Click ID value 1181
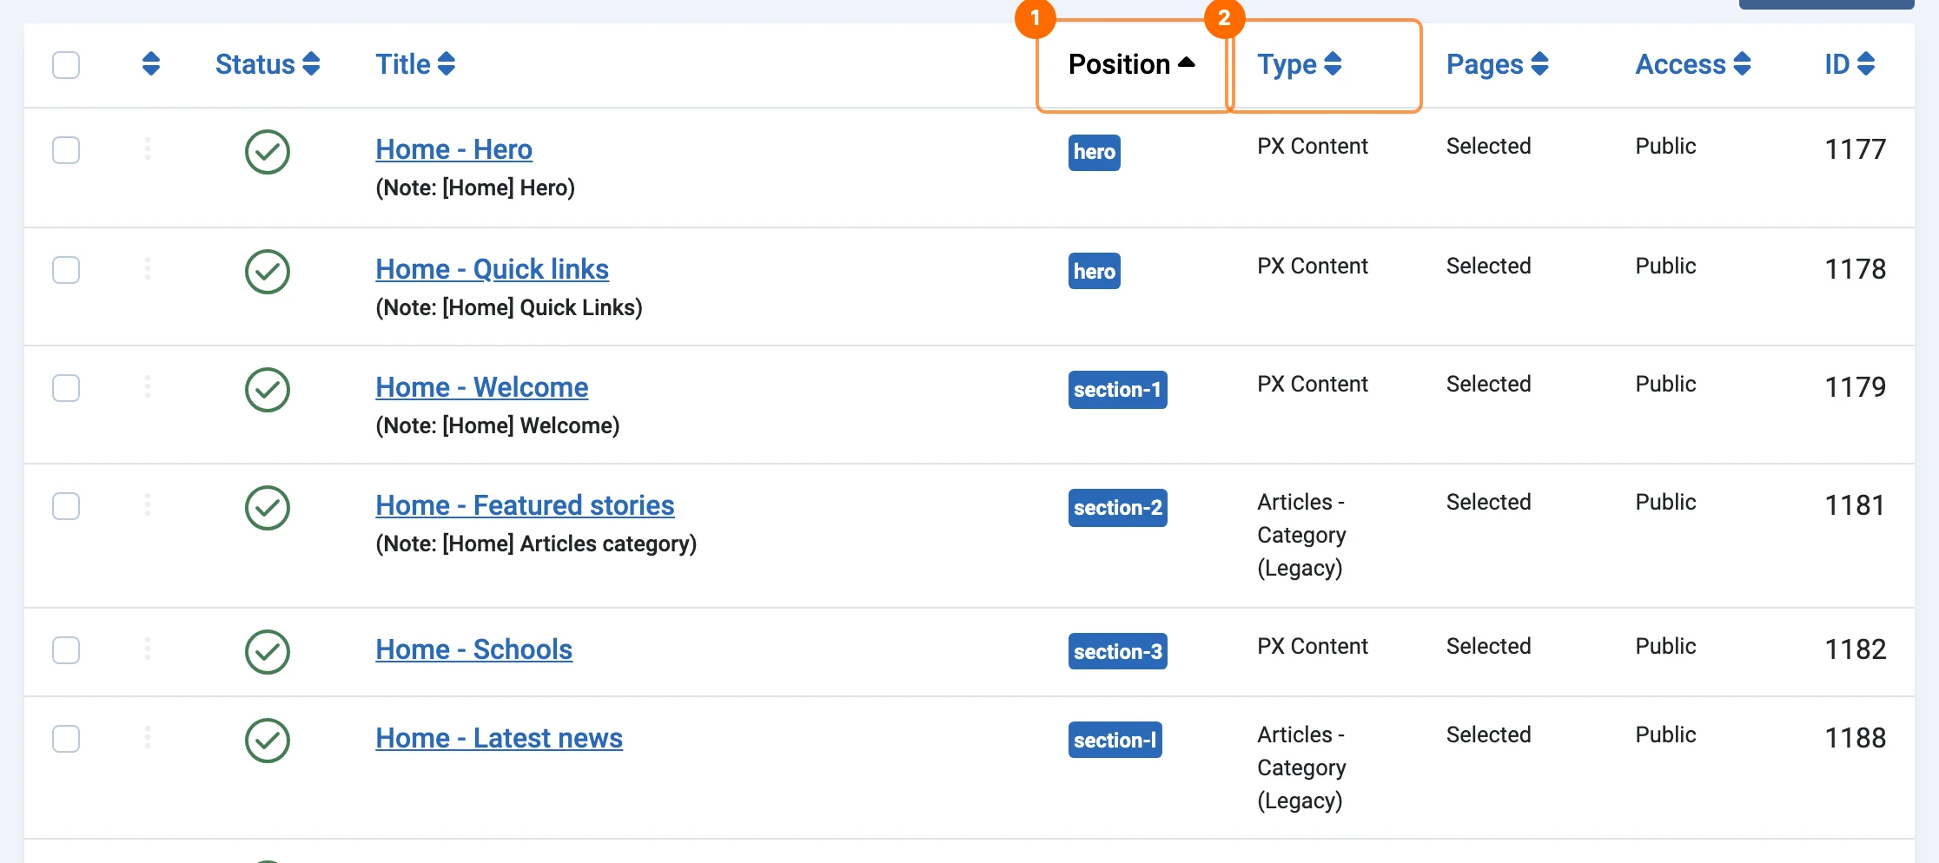 (x=1855, y=505)
